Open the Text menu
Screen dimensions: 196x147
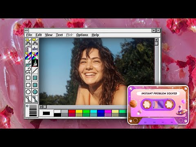[x=59, y=35]
